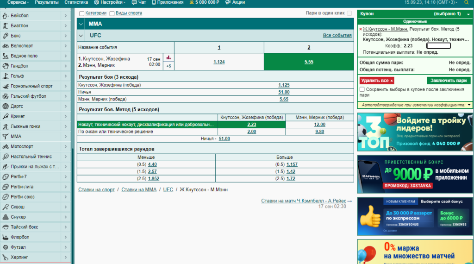This screenshot has width=474, height=264.
Task: Remove Knutsson bet with red x in coupon
Action: (x=360, y=29)
